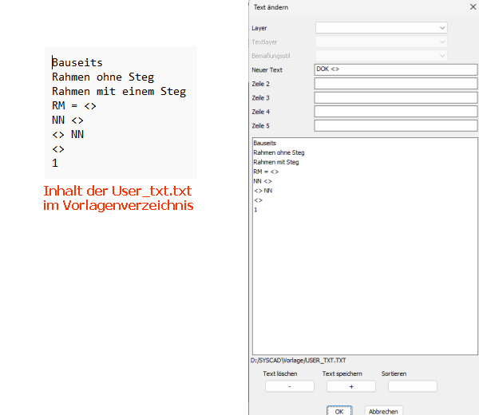This screenshot has width=479, height=415.
Task: Click the minus button under Text löschen
Action: click(x=289, y=386)
